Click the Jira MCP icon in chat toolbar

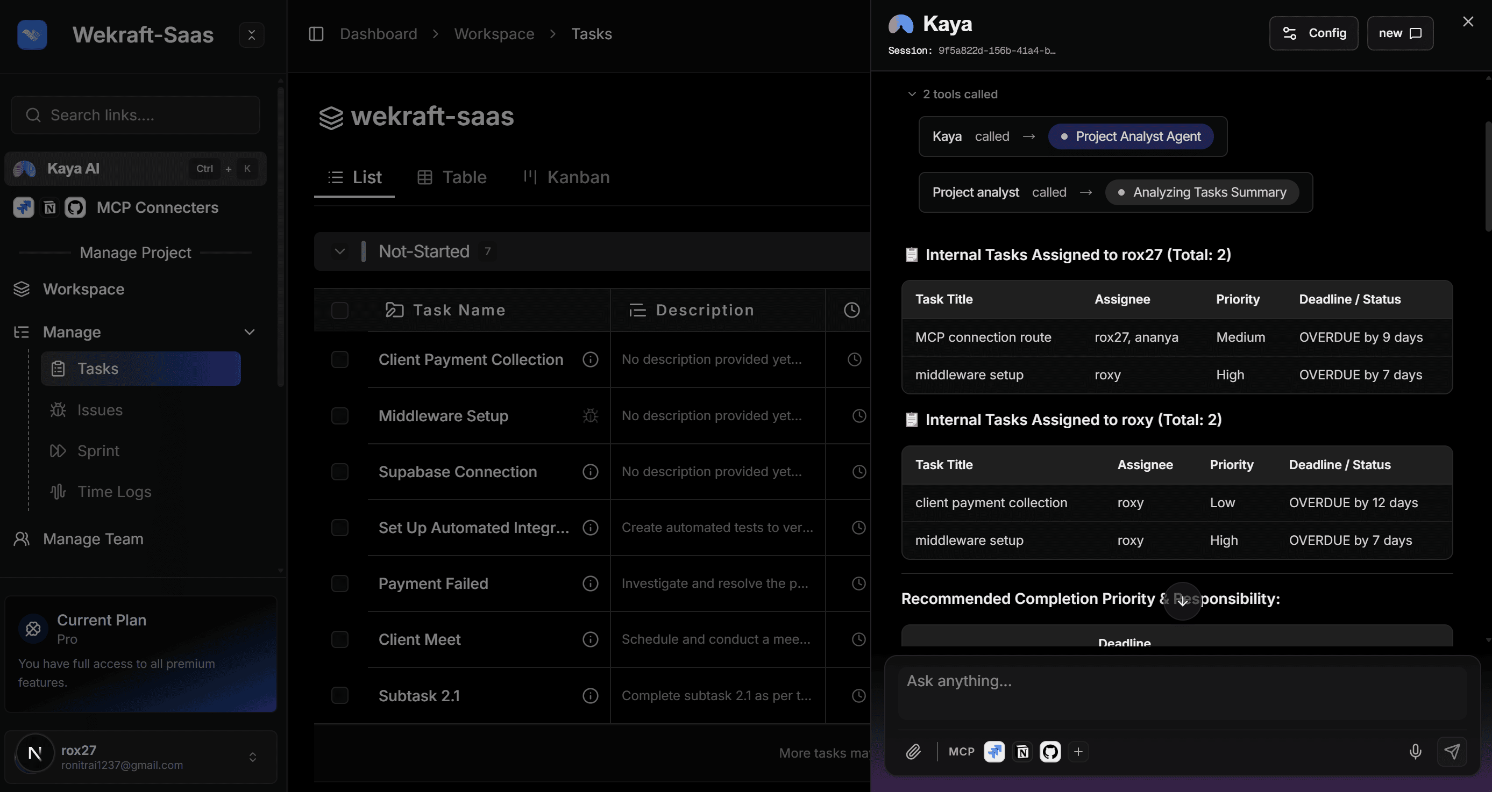(994, 752)
